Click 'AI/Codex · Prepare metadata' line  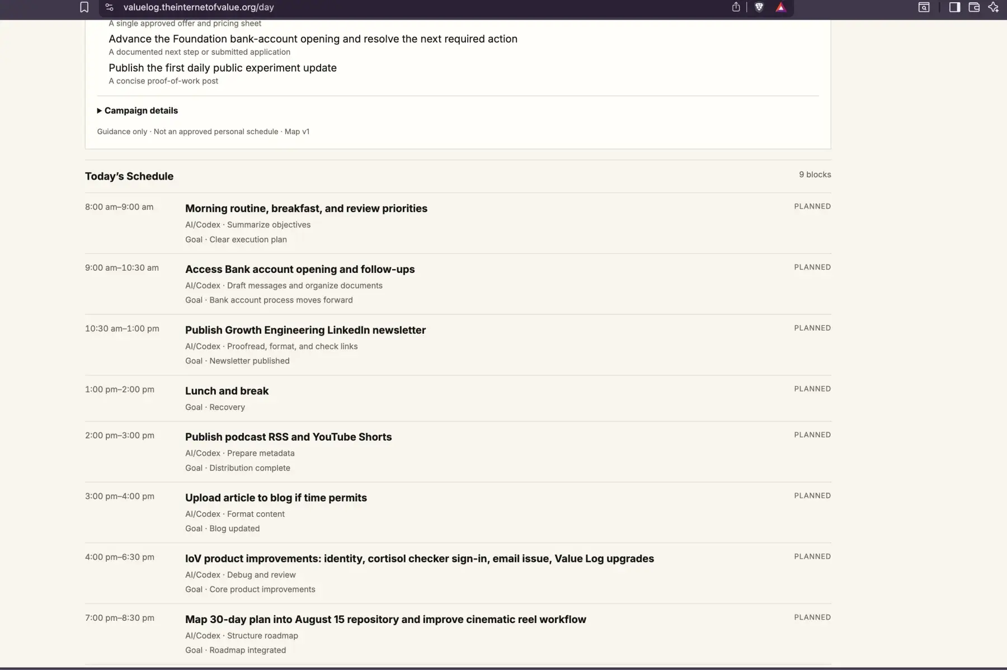(x=240, y=454)
